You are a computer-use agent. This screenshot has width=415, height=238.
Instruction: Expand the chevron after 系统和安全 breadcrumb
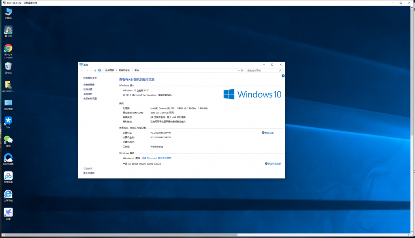click(x=132, y=71)
